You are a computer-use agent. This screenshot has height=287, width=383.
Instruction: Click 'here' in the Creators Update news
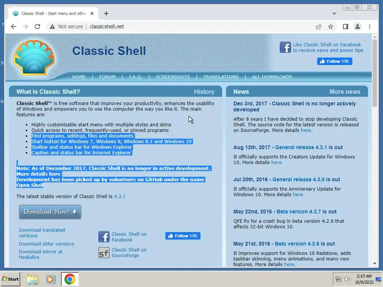277,163
